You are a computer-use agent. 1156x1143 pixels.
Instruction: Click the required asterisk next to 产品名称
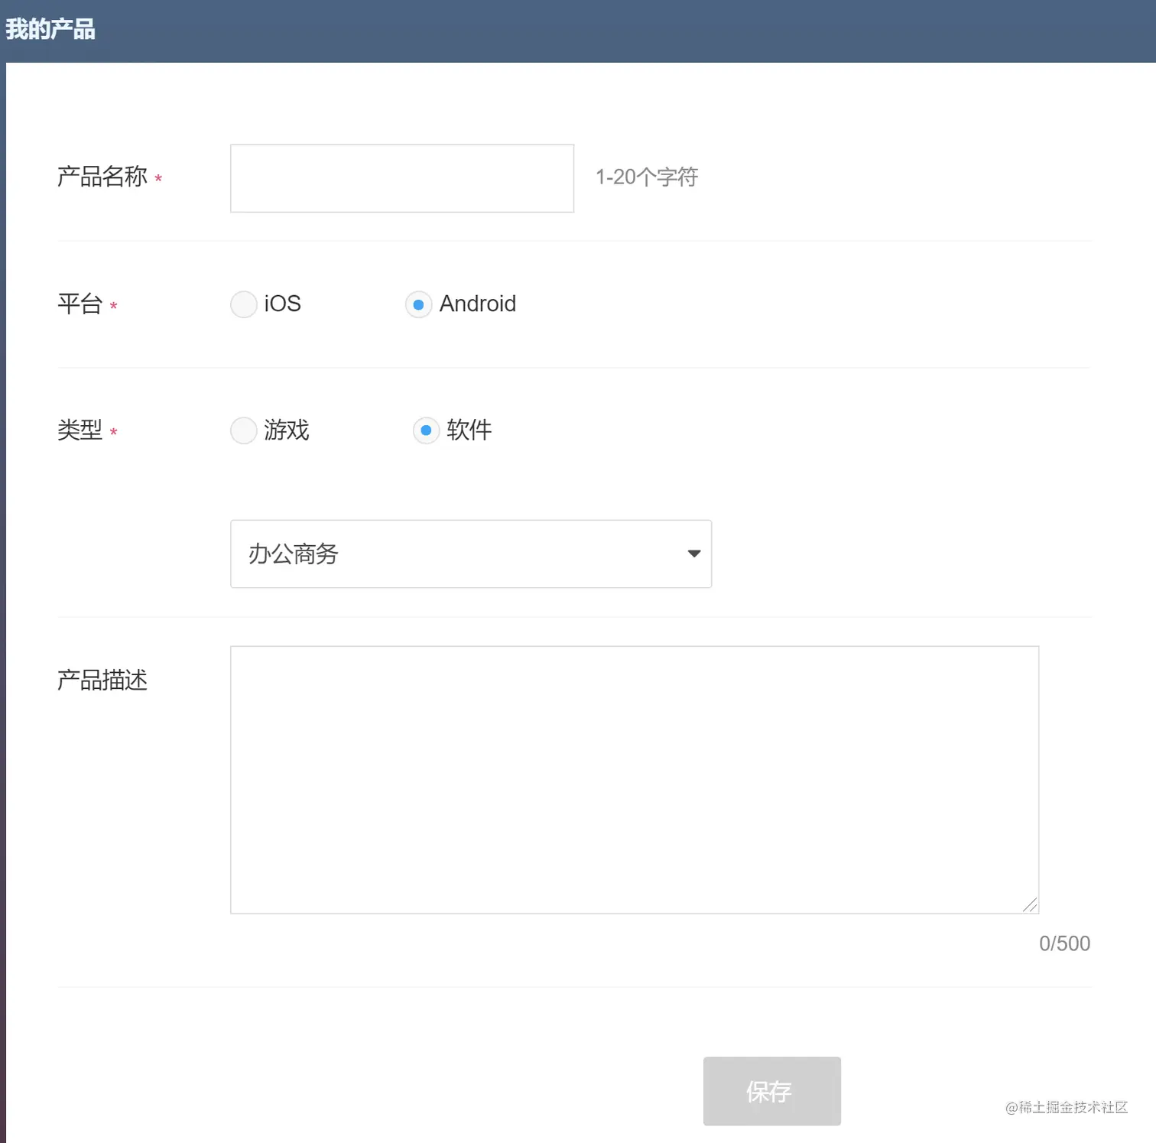158,180
